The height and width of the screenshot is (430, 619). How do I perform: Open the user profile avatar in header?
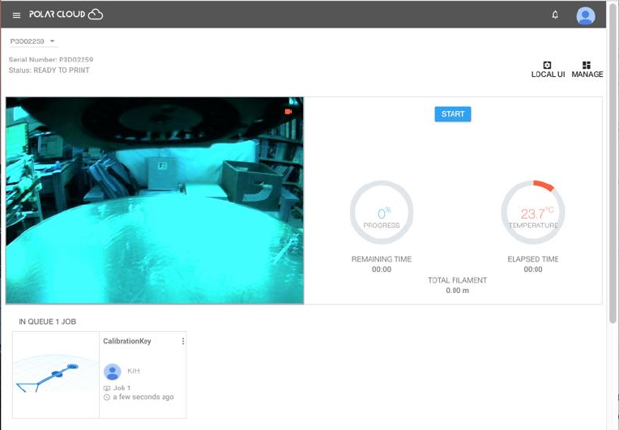[x=586, y=15]
